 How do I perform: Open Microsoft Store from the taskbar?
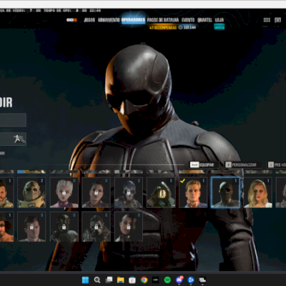click(x=132, y=280)
